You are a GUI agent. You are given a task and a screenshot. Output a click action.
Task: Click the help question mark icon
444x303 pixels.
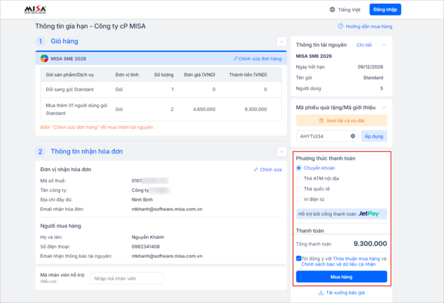[341, 27]
